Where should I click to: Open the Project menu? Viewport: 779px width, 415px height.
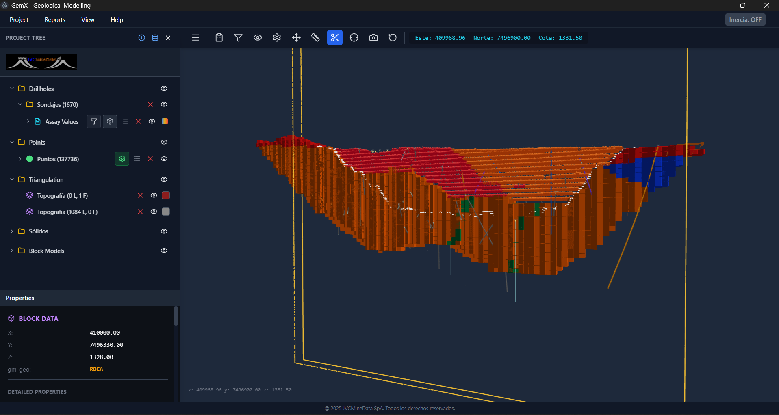19,20
